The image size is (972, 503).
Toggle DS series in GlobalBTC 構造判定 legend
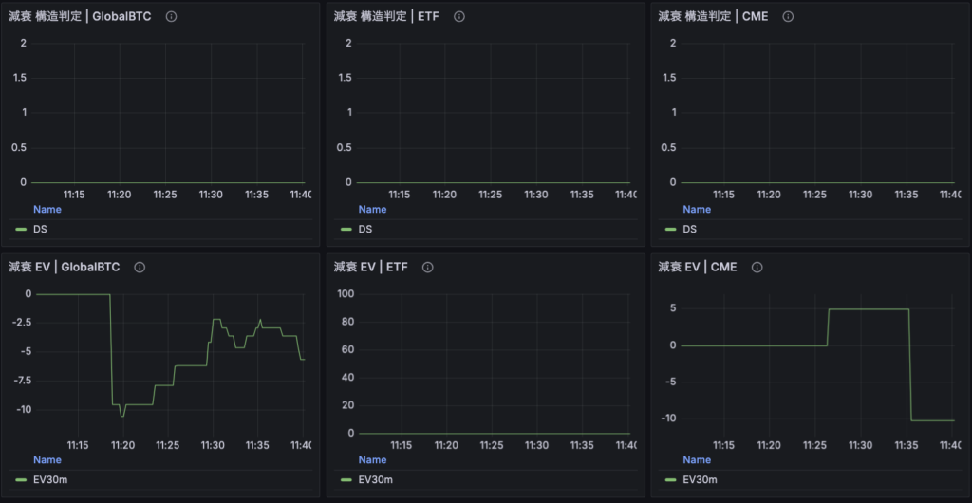pyautogui.click(x=41, y=229)
